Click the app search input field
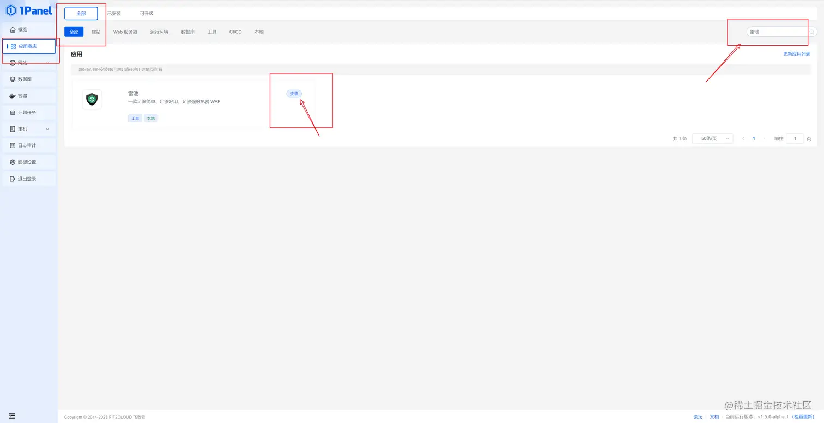This screenshot has height=423, width=824. click(x=777, y=32)
